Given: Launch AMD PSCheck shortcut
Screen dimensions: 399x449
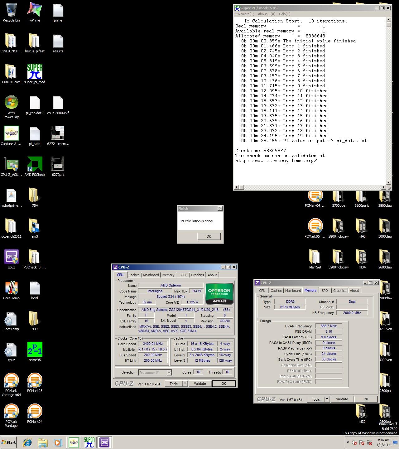Looking at the screenshot, I should (35, 167).
